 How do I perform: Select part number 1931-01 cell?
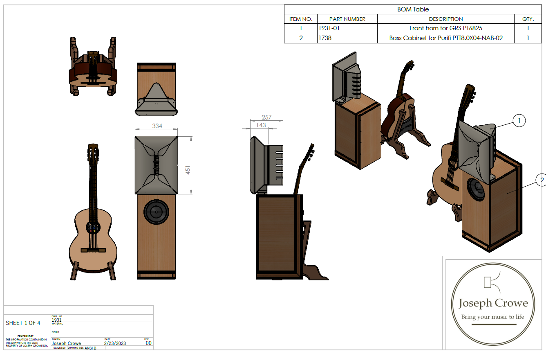point(347,28)
